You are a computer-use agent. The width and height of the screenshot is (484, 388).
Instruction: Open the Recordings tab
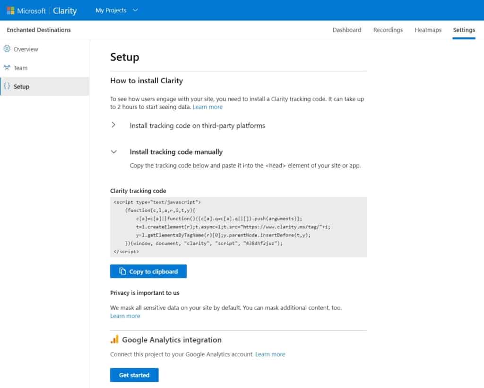pos(388,30)
